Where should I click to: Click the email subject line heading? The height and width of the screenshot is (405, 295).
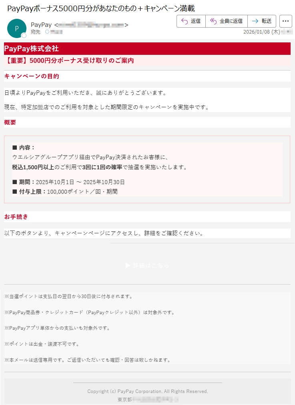pos(101,8)
